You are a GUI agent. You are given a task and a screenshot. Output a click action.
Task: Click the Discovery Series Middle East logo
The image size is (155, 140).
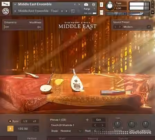(77, 26)
